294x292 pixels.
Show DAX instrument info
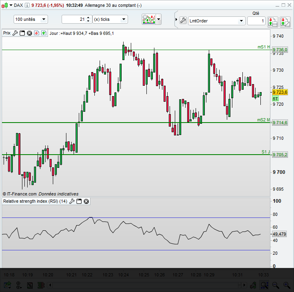(27, 5)
